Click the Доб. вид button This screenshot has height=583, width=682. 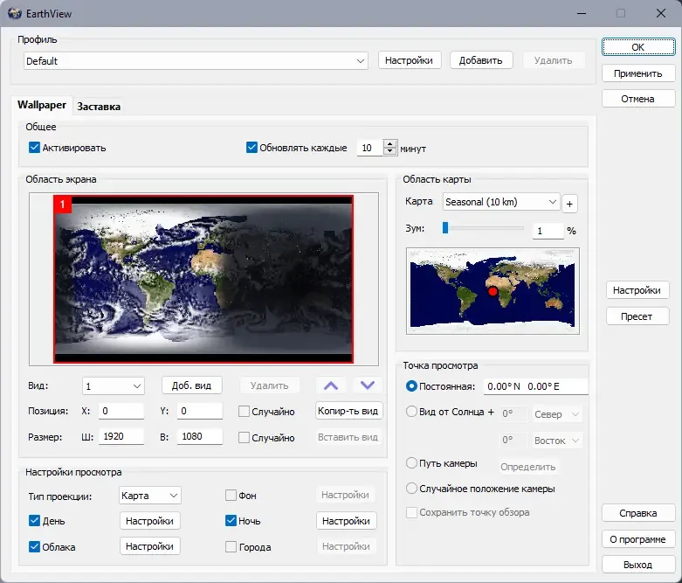191,385
